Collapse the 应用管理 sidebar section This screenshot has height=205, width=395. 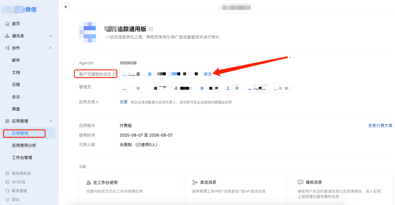(x=50, y=121)
